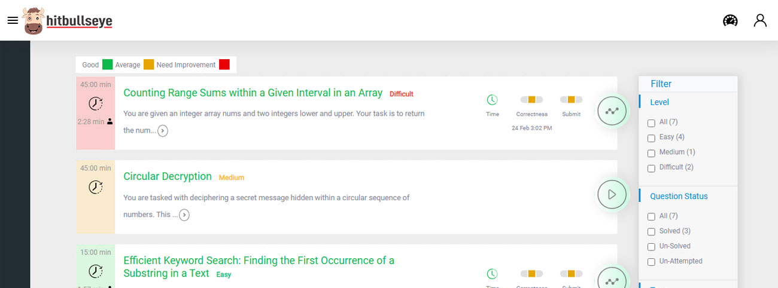Open the Counting Range Sums question title

click(x=253, y=93)
